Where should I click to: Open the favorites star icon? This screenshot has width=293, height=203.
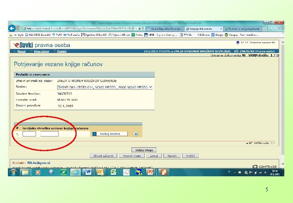[x=276, y=29]
